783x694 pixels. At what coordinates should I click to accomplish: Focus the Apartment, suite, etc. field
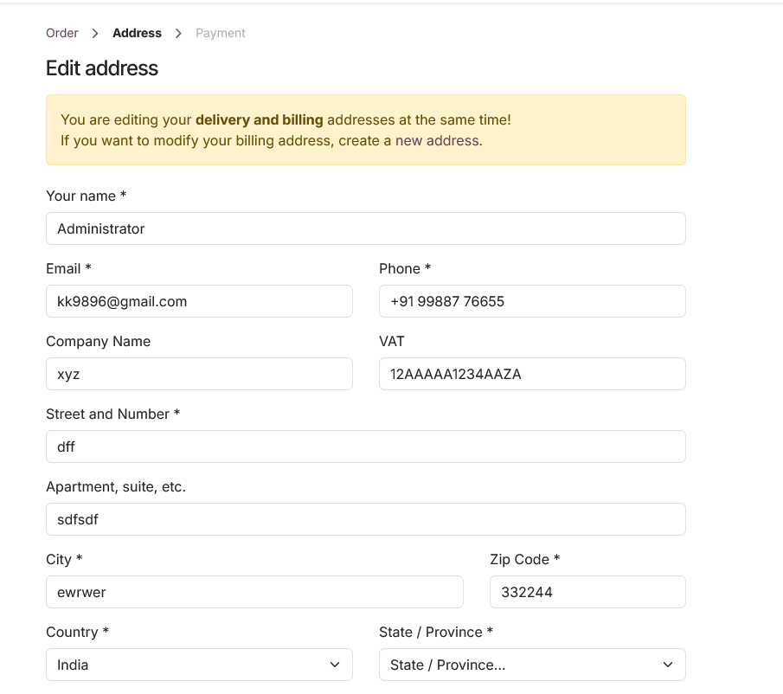[365, 519]
